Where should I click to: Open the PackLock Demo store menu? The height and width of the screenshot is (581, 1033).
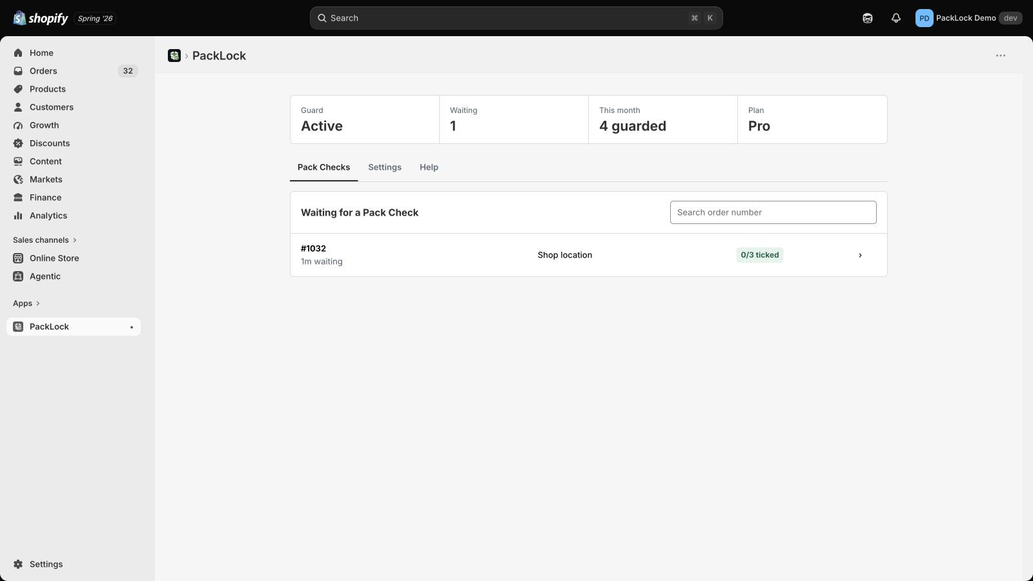pos(968,18)
